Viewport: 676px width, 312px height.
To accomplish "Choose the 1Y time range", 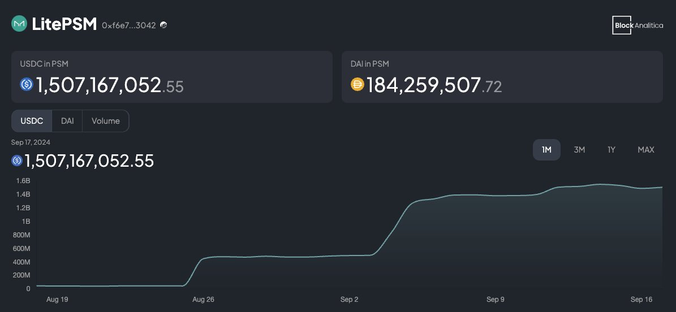I will (x=612, y=150).
